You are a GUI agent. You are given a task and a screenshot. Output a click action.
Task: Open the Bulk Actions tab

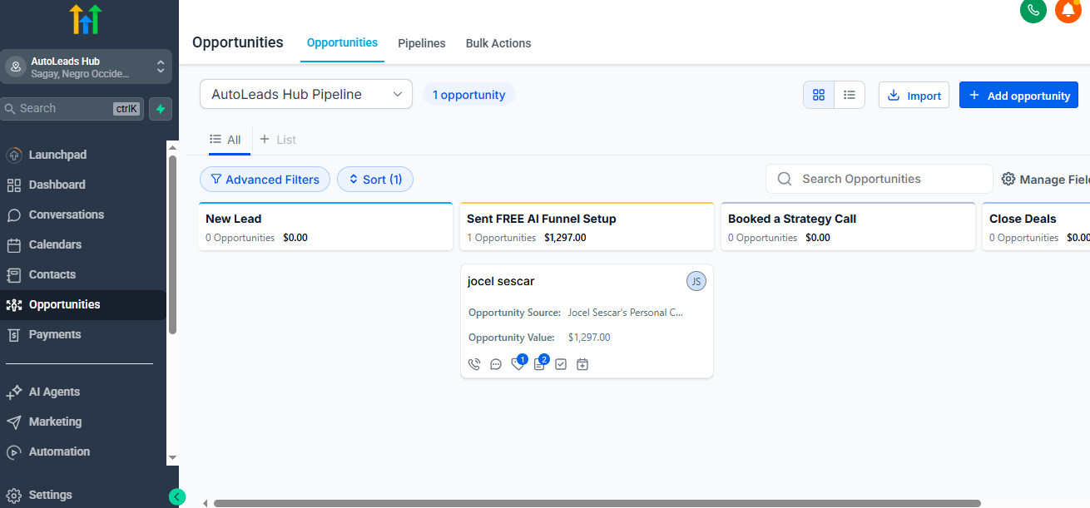(x=498, y=43)
